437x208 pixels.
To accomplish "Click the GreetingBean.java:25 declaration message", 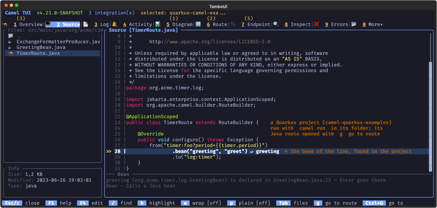I will pos(246,180).
